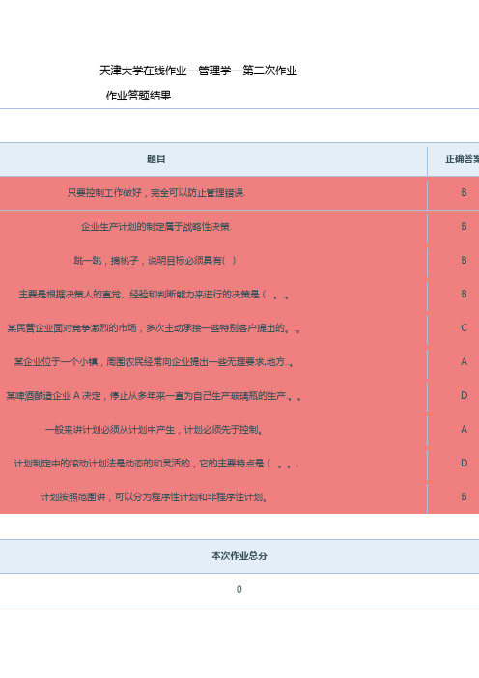Select question 计划按照范围讲，可以分为程序性计划
The width and height of the screenshot is (479, 678).
(x=154, y=497)
